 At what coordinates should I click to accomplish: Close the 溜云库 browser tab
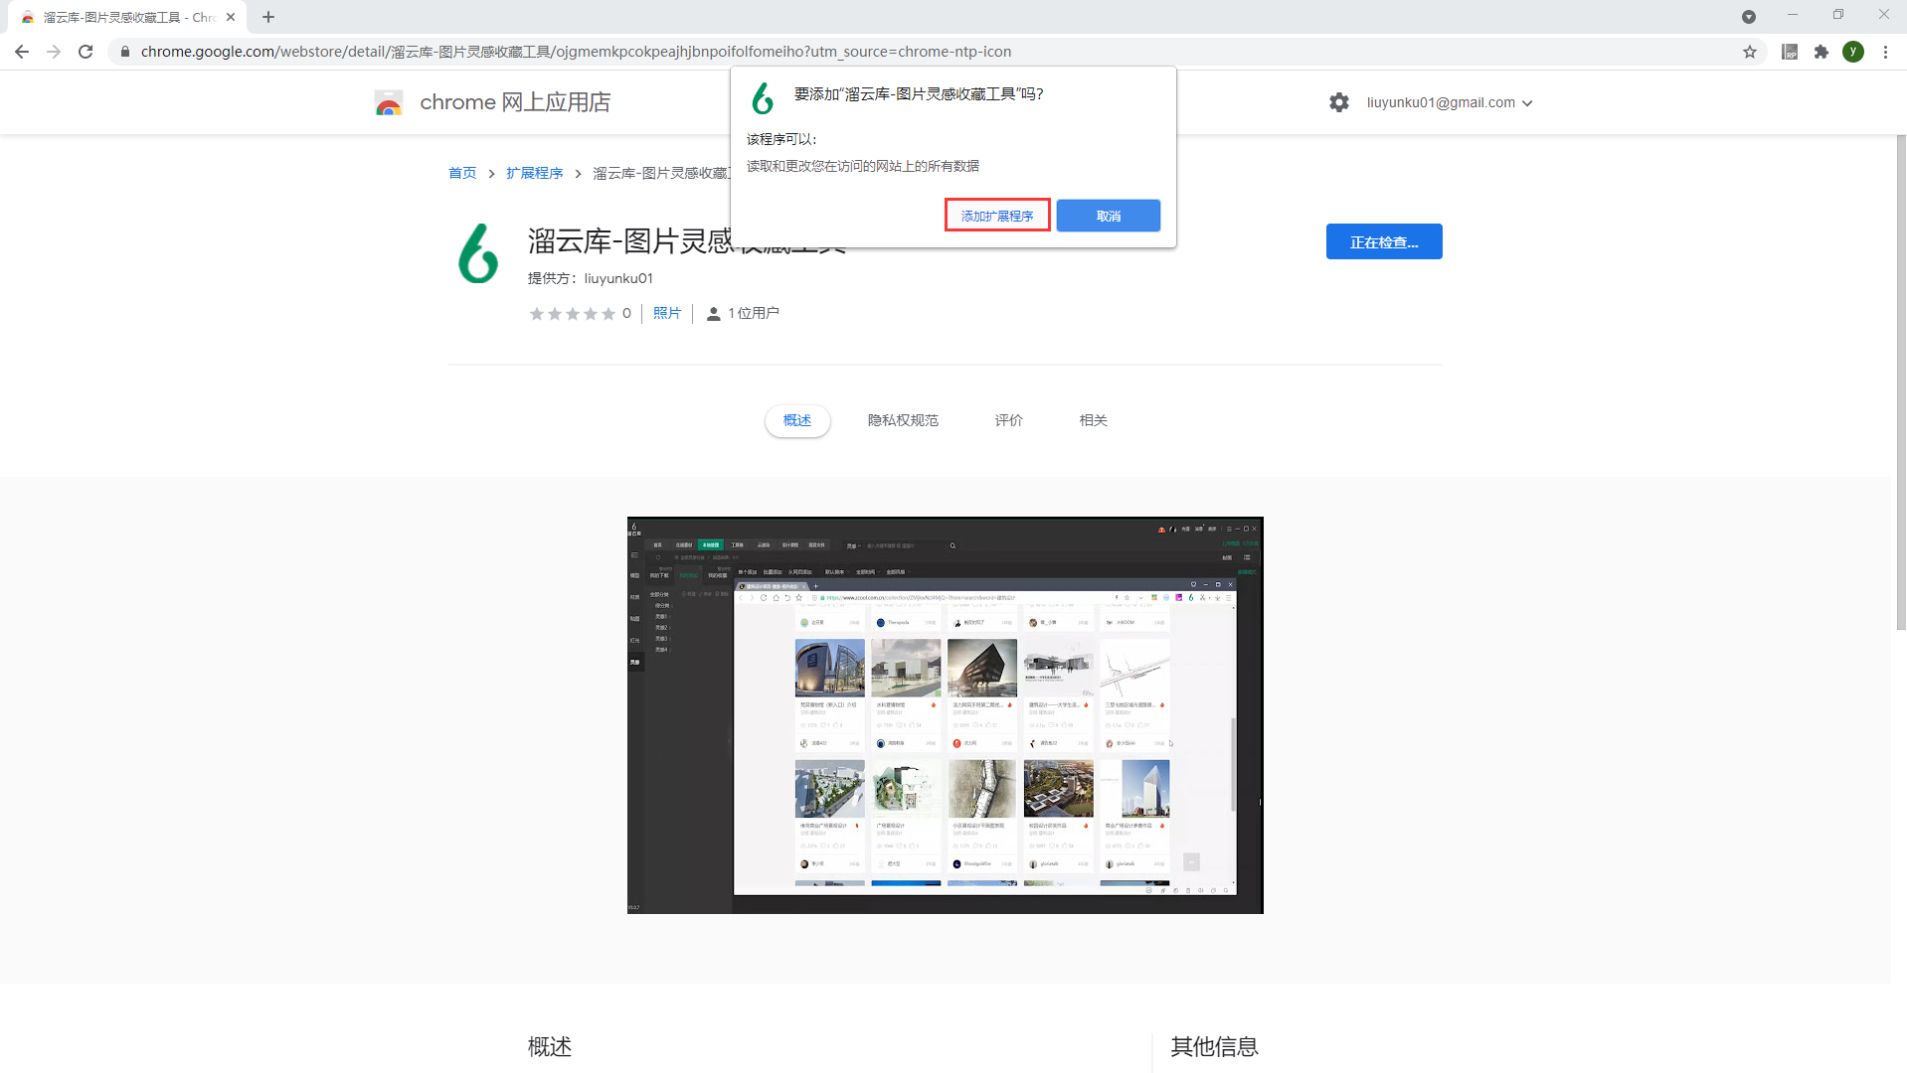pos(231,17)
